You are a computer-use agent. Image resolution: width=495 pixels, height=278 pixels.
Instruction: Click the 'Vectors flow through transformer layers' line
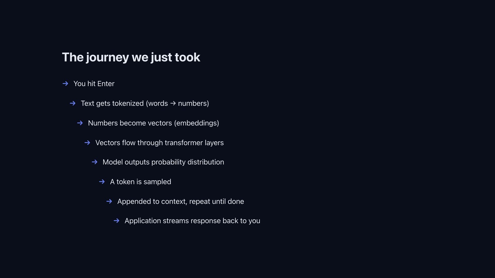159,143
